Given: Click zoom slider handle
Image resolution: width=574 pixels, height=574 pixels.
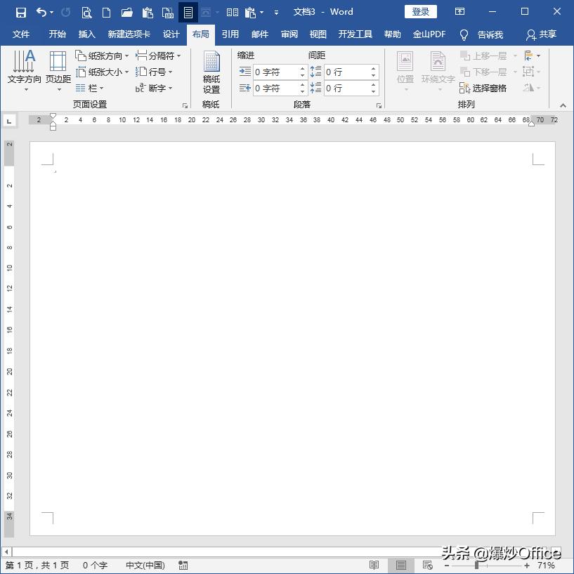Looking at the screenshot, I should [x=476, y=566].
